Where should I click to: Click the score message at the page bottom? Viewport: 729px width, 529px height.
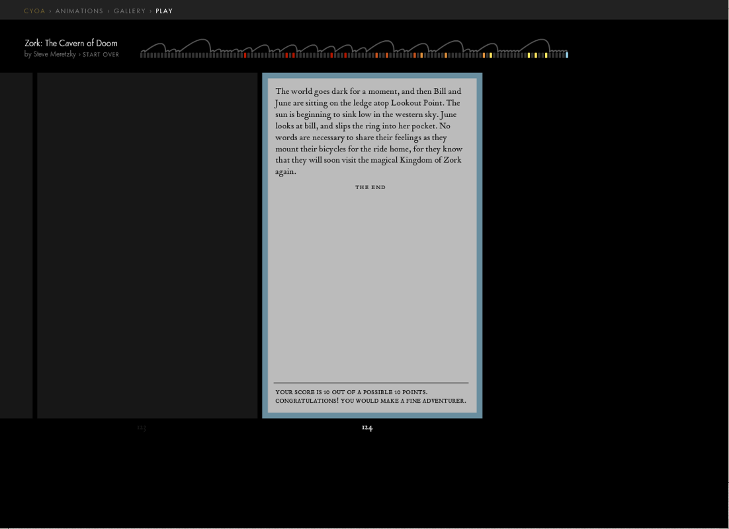(x=370, y=396)
